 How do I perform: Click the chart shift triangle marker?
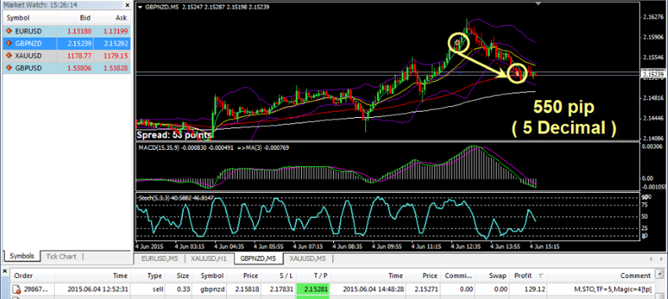point(538,4)
